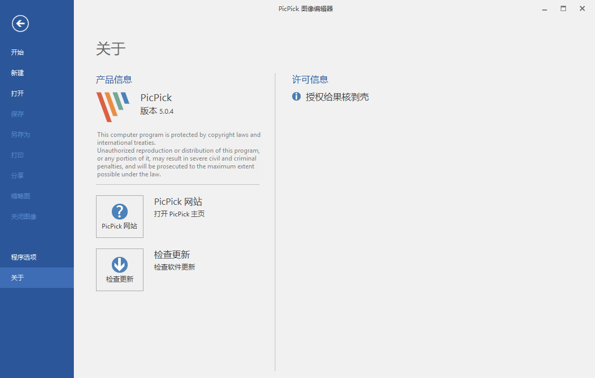Click the large PicPick 网站 heading text
The image size is (595, 378).
178,202
